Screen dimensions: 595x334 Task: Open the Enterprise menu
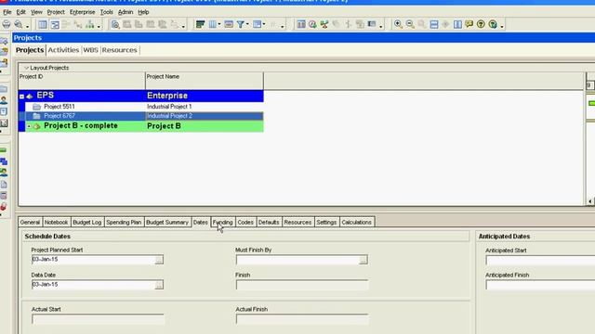(83, 12)
